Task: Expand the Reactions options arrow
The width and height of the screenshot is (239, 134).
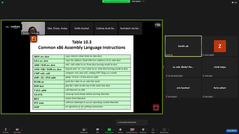Action: [147, 130]
